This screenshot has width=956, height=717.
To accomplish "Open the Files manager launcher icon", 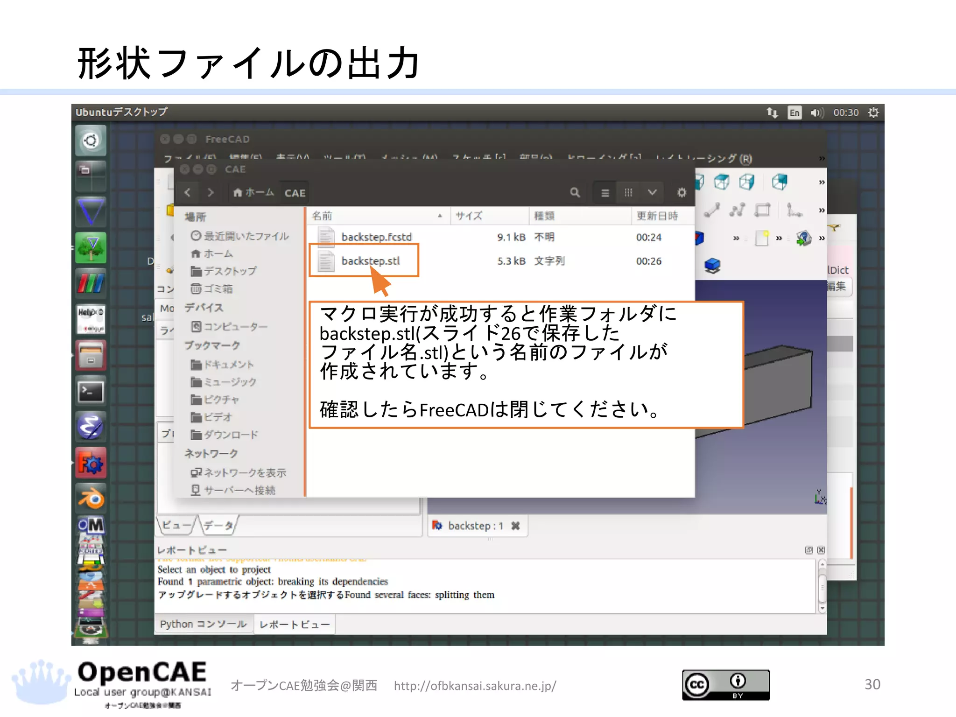I will [x=91, y=355].
